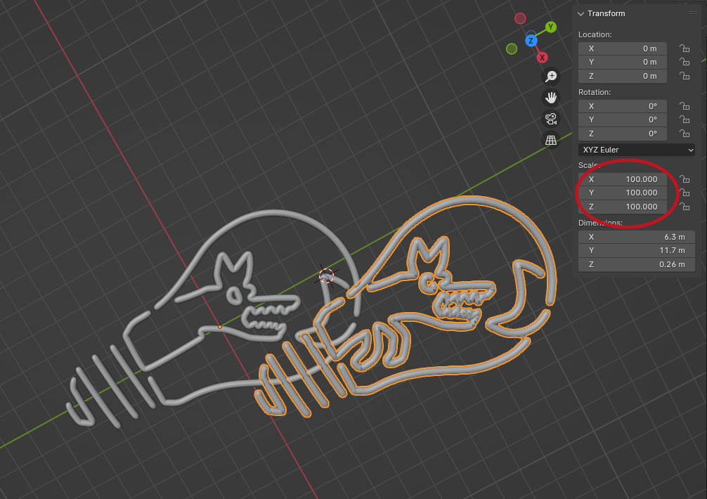Click the Rotation Z field

point(622,134)
